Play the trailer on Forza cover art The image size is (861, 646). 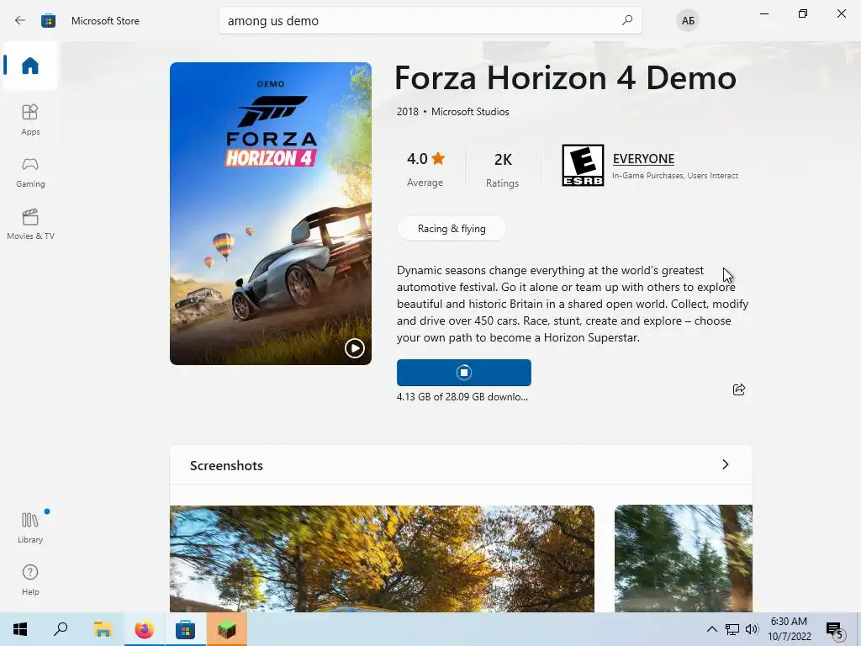(354, 347)
